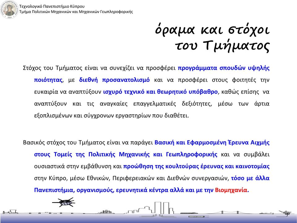Click the phrase 'Διεθνών συνεργασιών'
Viewport: 297px width, 223px height.
(x=198, y=178)
